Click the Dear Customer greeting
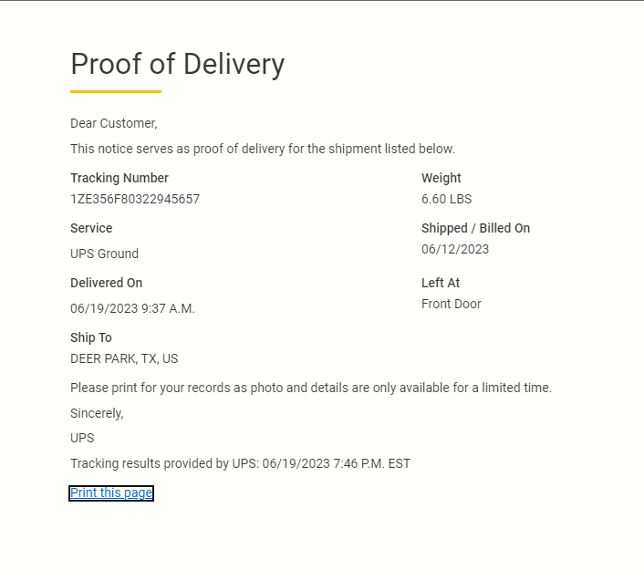The width and height of the screenshot is (644, 570). 113,123
